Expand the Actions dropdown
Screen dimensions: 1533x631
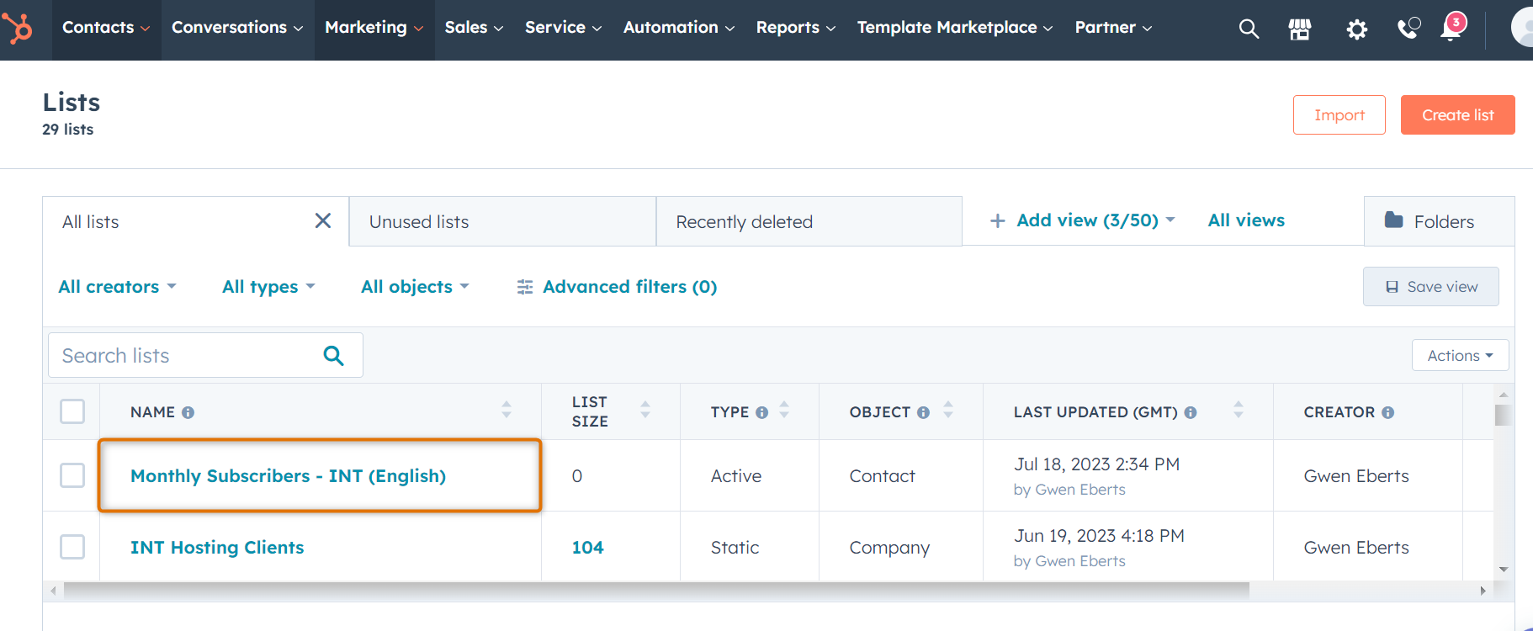click(1460, 356)
